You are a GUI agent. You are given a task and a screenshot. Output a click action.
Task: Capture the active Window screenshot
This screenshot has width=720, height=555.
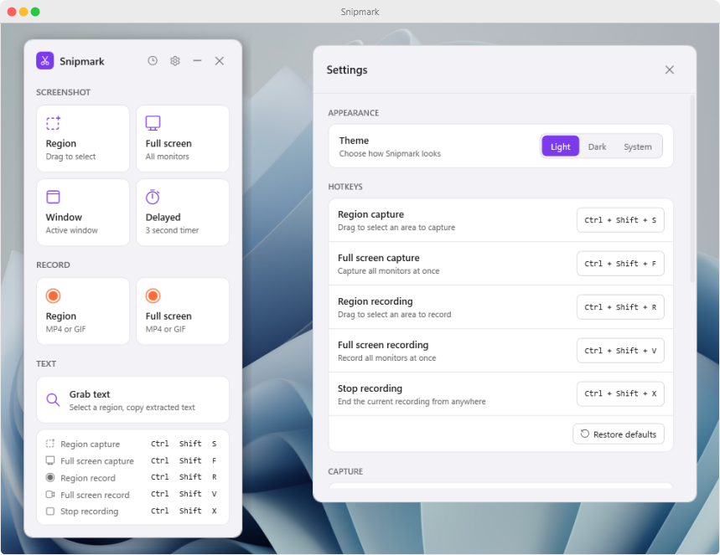(x=83, y=213)
